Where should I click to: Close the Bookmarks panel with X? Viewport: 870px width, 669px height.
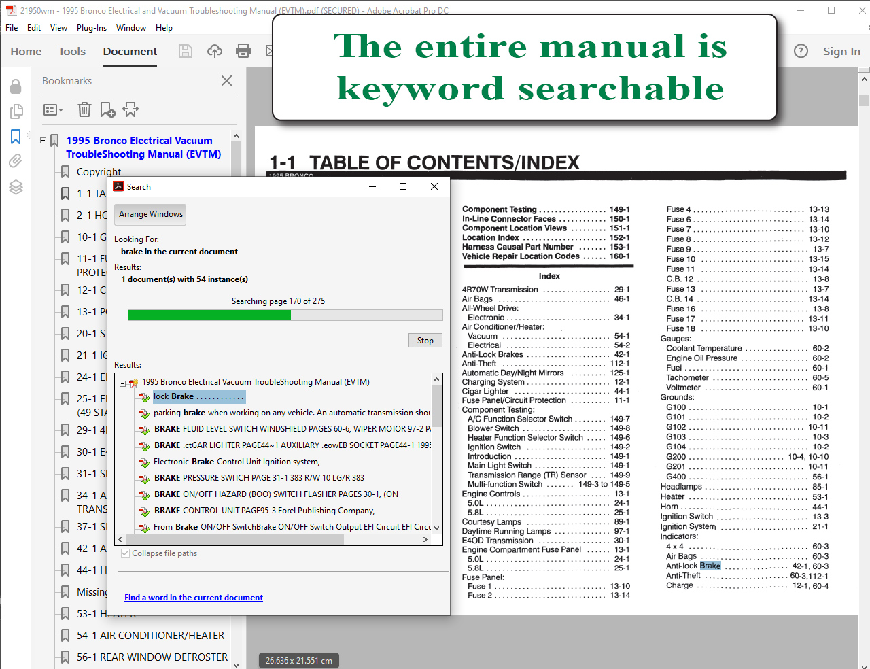click(x=227, y=80)
